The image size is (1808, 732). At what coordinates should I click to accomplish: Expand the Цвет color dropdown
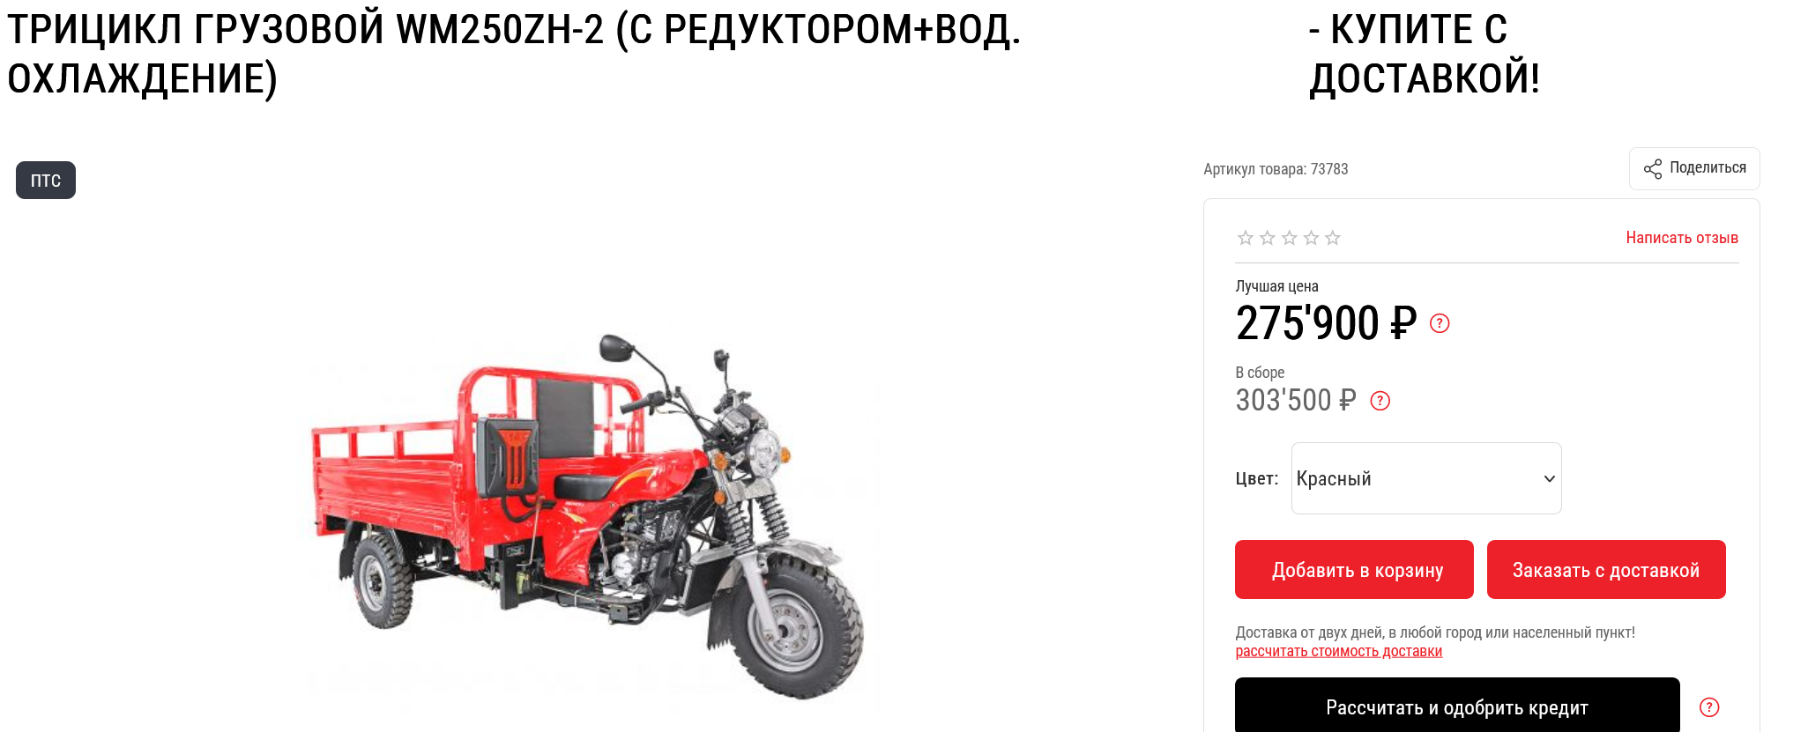[x=1426, y=478]
